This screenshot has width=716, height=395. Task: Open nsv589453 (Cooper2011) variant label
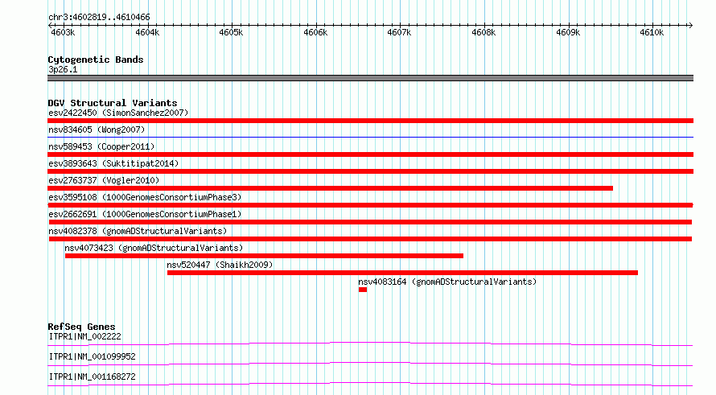tap(101, 146)
